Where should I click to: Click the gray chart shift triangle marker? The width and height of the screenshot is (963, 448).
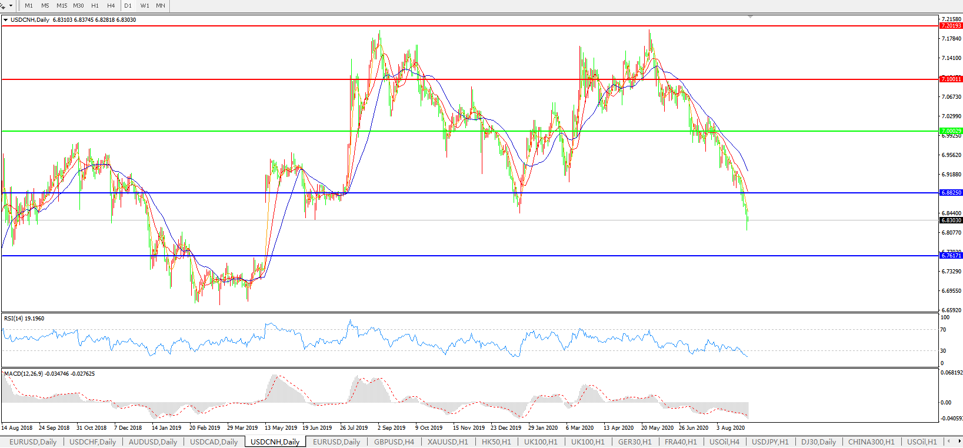tap(750, 17)
